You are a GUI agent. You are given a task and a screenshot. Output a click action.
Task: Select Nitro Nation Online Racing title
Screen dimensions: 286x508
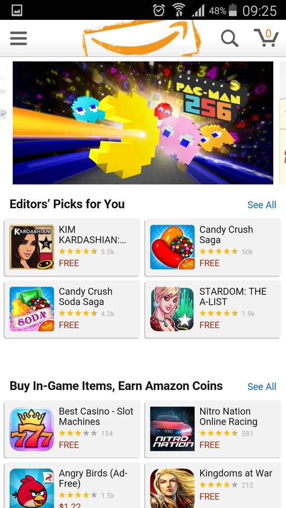click(x=229, y=417)
